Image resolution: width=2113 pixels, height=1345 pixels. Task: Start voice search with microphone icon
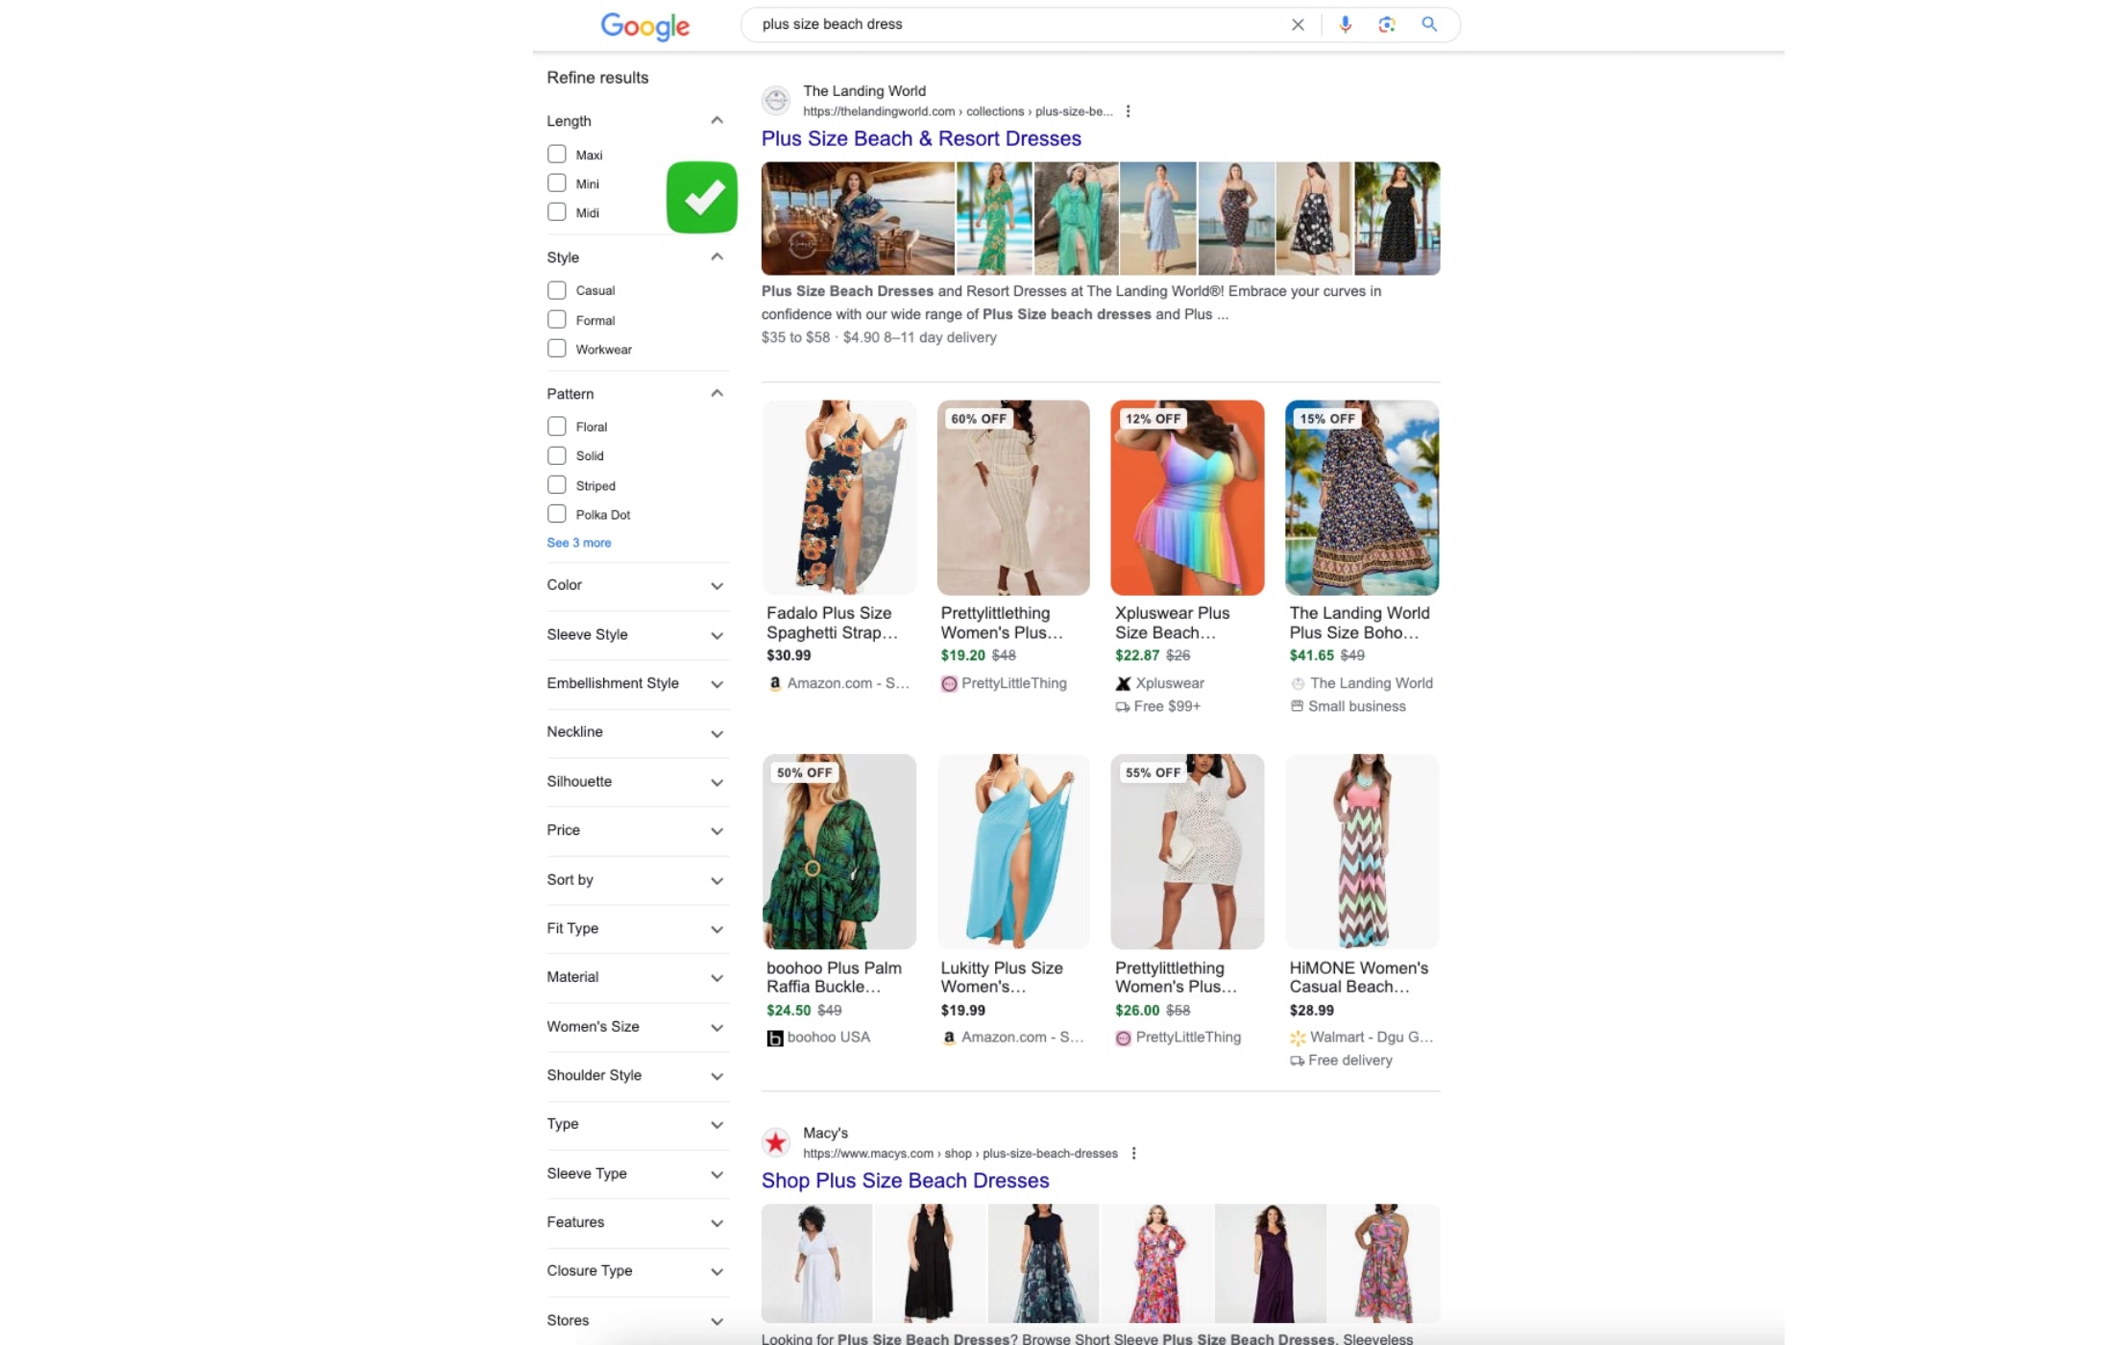pos(1345,25)
